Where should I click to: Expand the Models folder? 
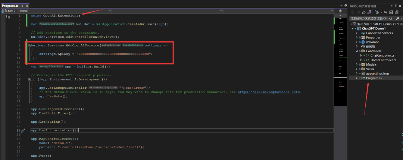(357, 65)
